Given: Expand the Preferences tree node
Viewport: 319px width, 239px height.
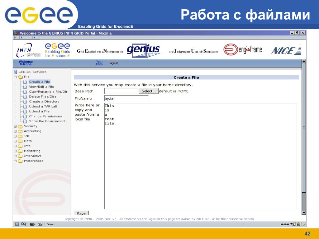Looking at the screenshot, I should (x=15, y=161).
